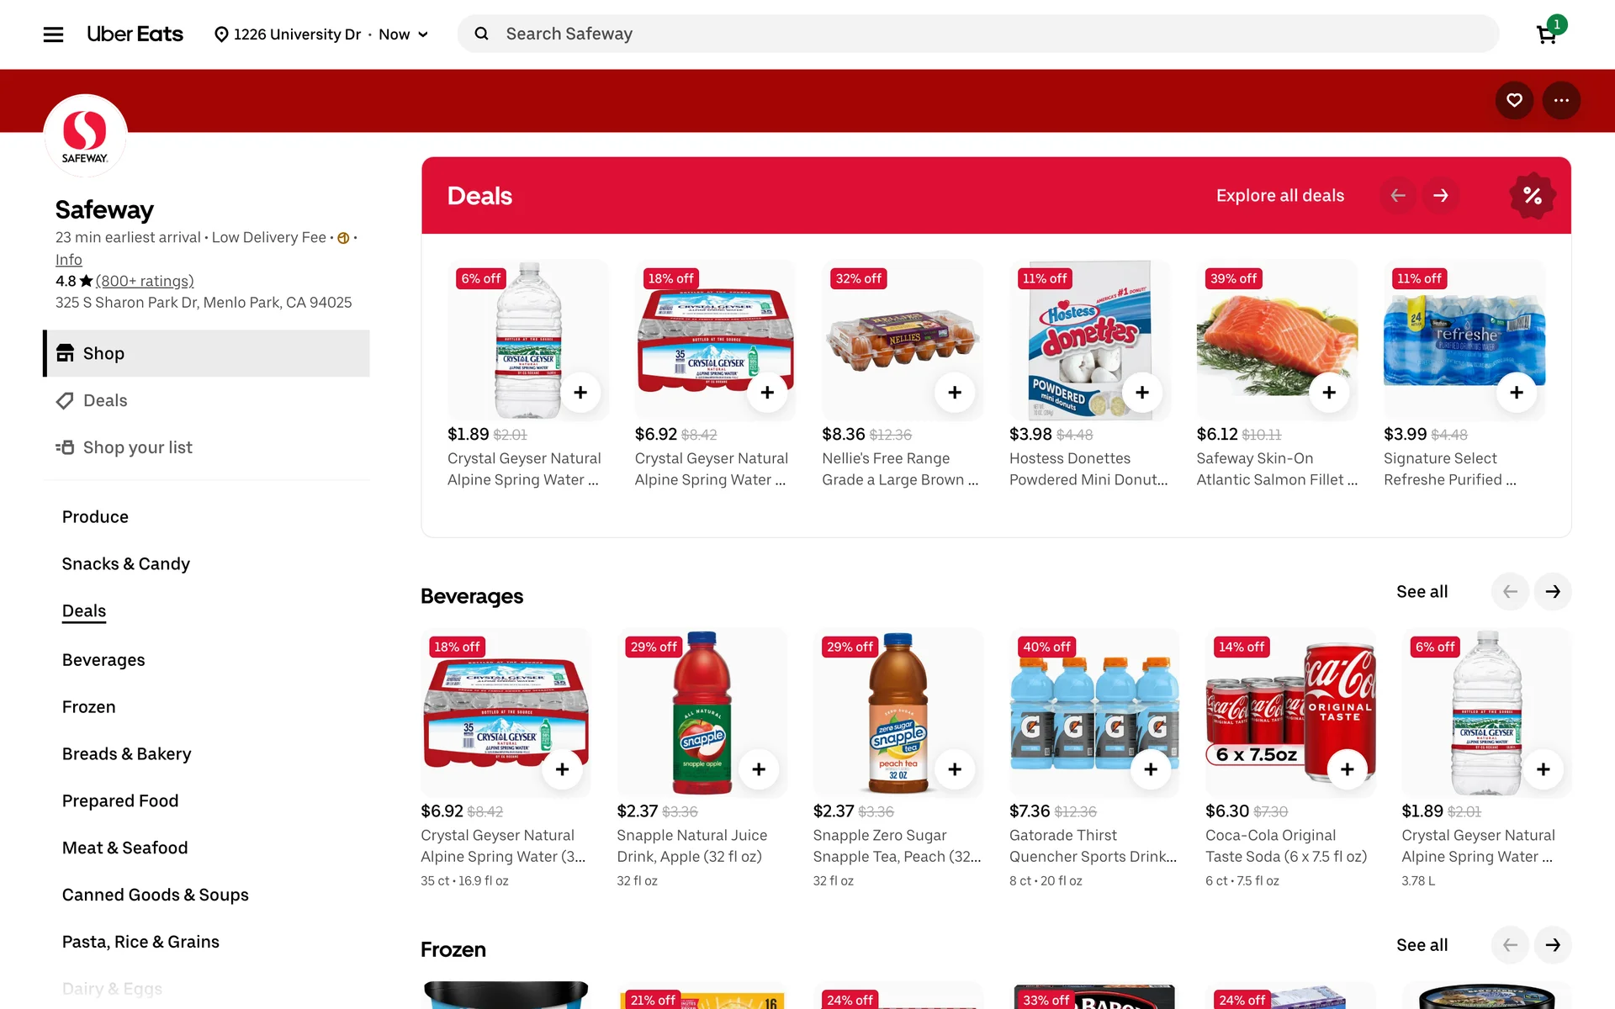
Task: Advance the Frozen carousel right
Action: pos(1553,944)
